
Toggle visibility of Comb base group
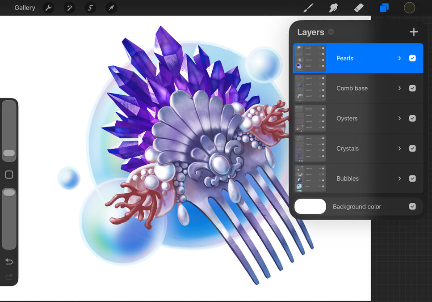click(412, 88)
